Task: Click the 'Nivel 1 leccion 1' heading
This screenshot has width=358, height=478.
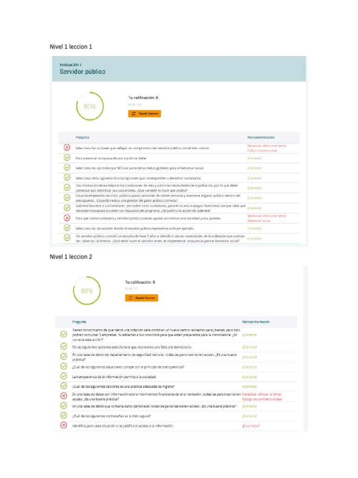Action: [71, 47]
